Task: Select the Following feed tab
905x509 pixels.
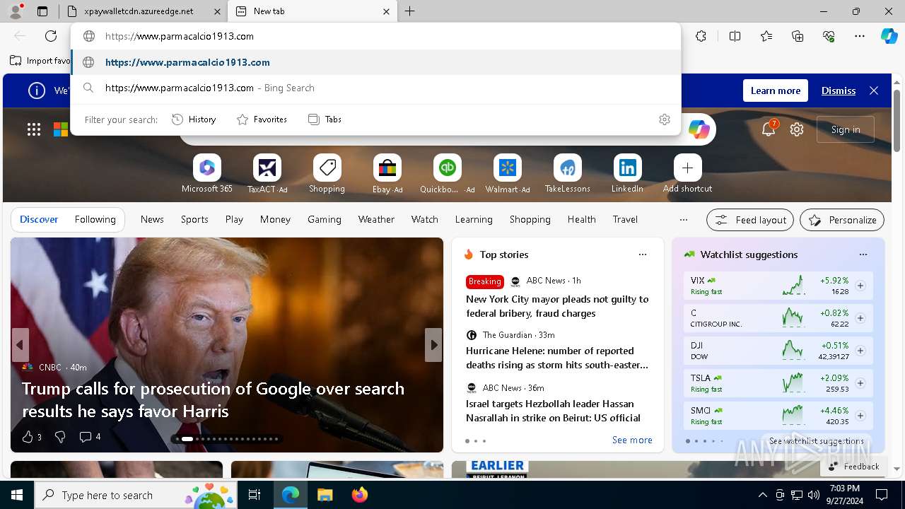Action: pos(95,220)
